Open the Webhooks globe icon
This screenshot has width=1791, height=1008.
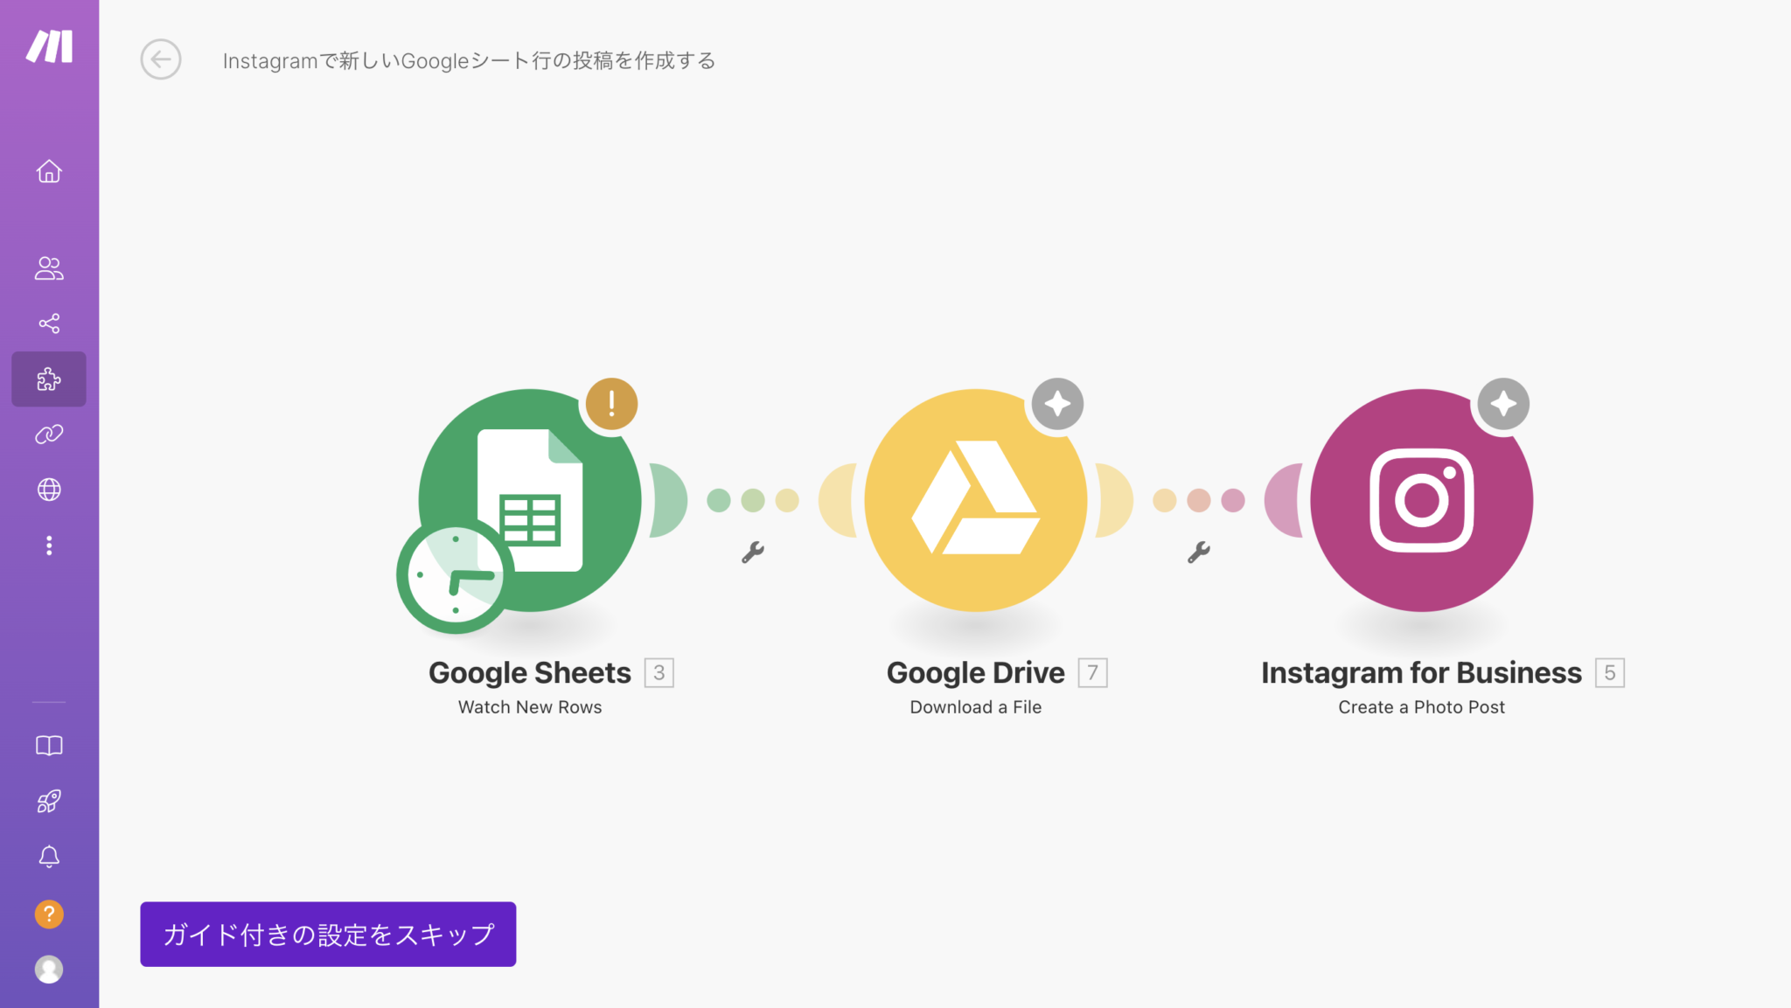coord(49,490)
